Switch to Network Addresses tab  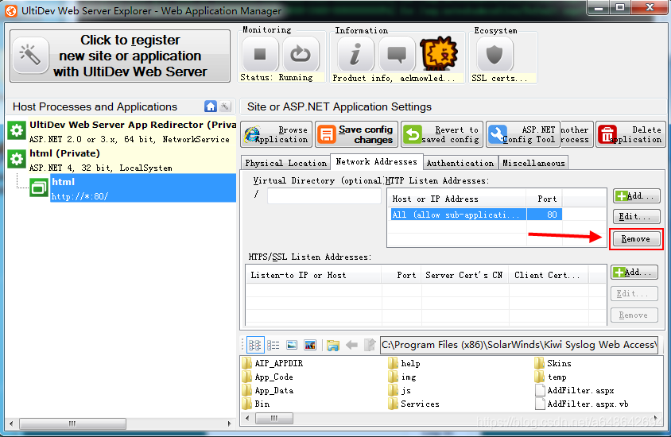click(x=376, y=161)
